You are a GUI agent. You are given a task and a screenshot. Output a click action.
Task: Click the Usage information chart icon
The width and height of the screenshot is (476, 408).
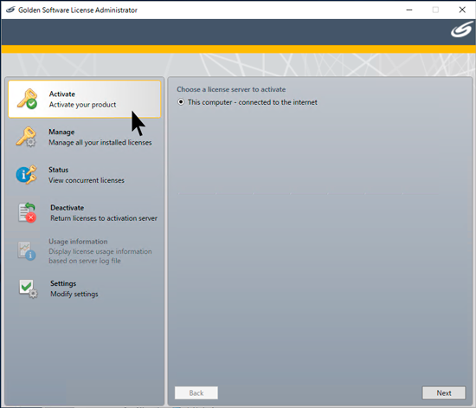pos(27,251)
